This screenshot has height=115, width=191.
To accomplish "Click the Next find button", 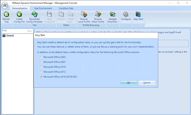I will pyautogui.click(x=30, y=31).
